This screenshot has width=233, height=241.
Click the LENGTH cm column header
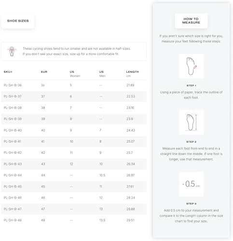click(132, 74)
